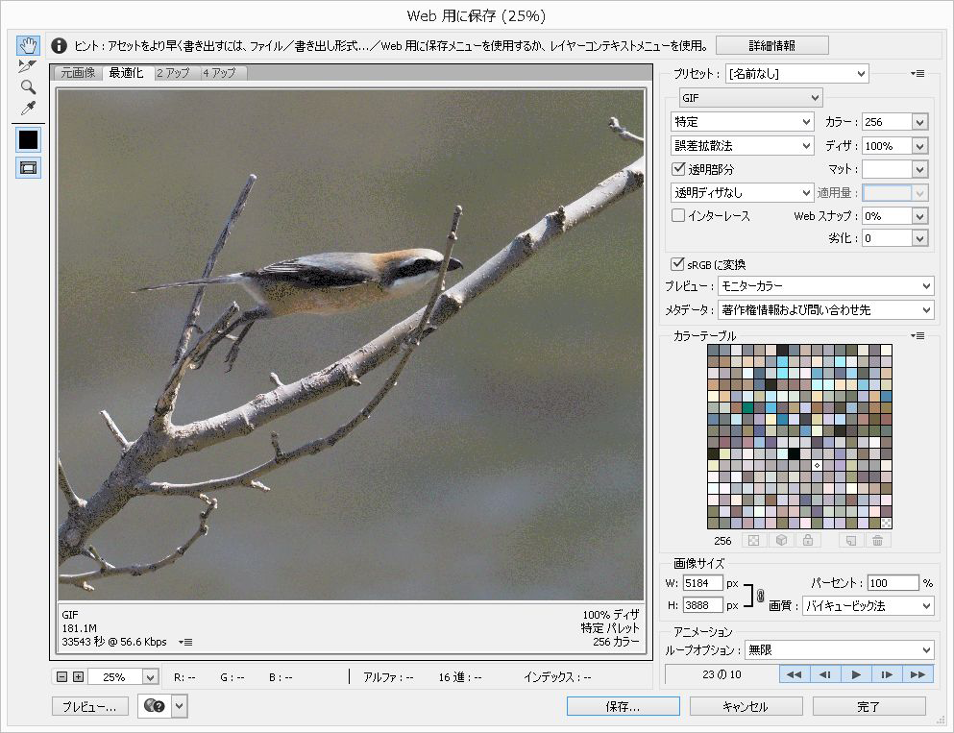
Task: Uncheck the 透明部分 checkbox
Action: pyautogui.click(x=678, y=168)
